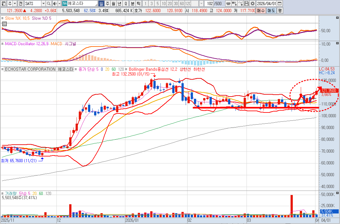Screen dimensions: 340x224
Task: Open the calendar date picker icon
Action: tap(279, 4)
